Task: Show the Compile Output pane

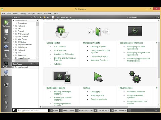Action: [102, 110]
